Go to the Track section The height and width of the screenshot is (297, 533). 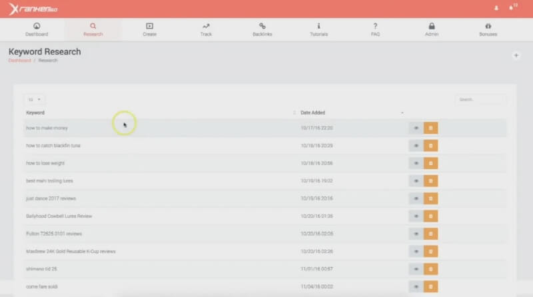(x=206, y=29)
